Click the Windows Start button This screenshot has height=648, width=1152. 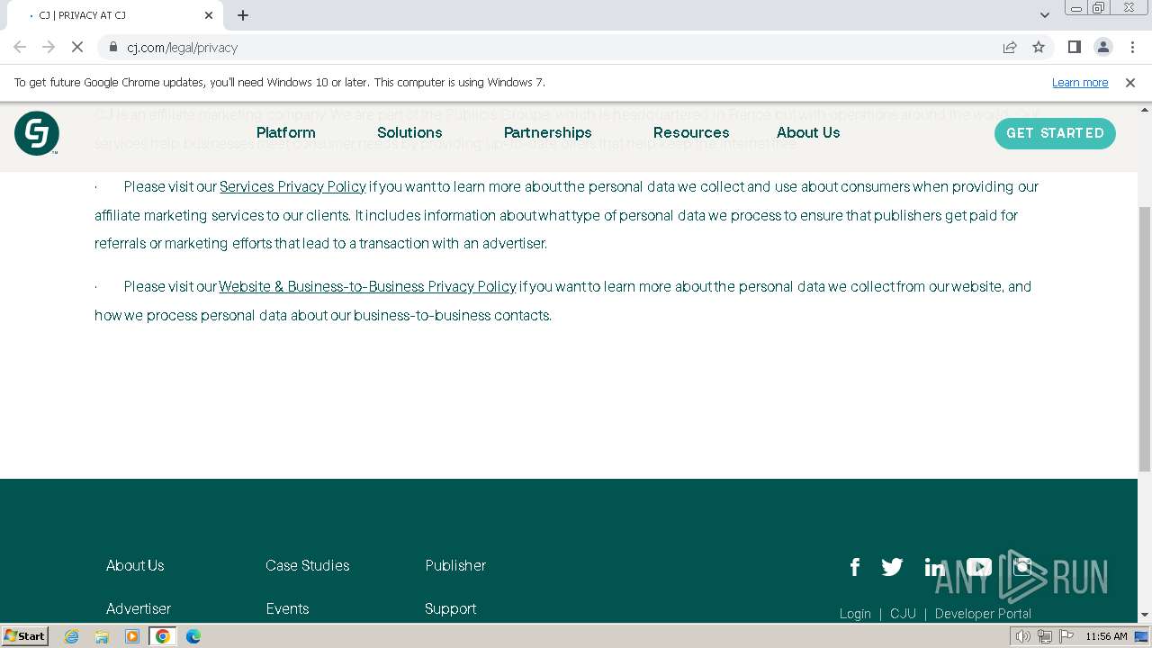coord(25,636)
